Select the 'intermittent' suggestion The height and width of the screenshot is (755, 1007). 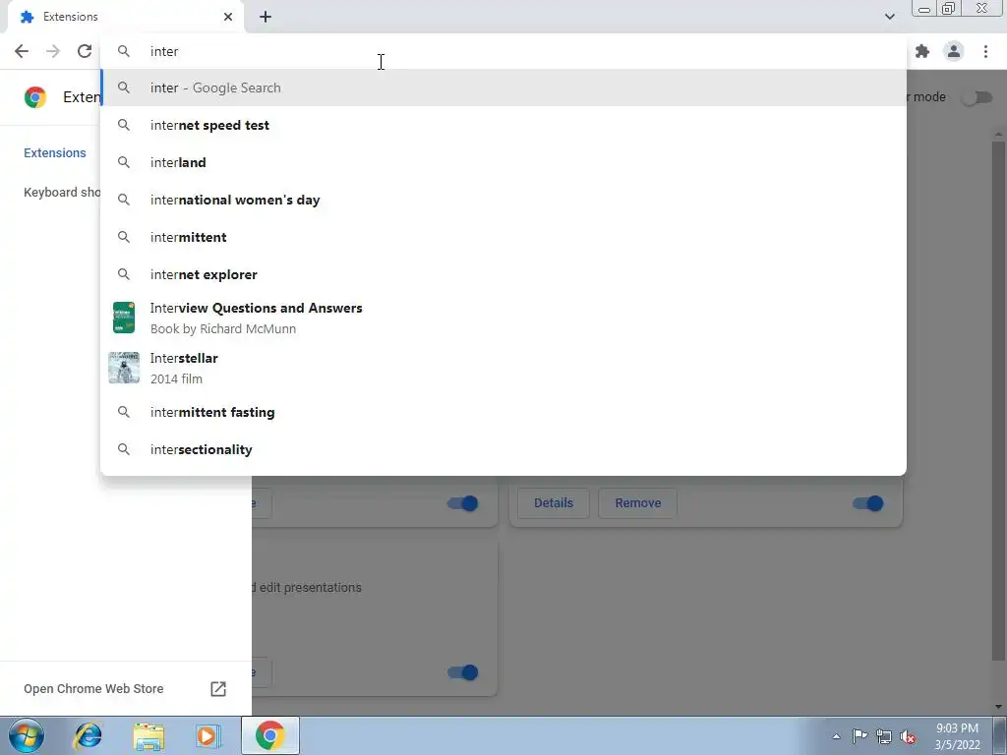tap(503, 237)
